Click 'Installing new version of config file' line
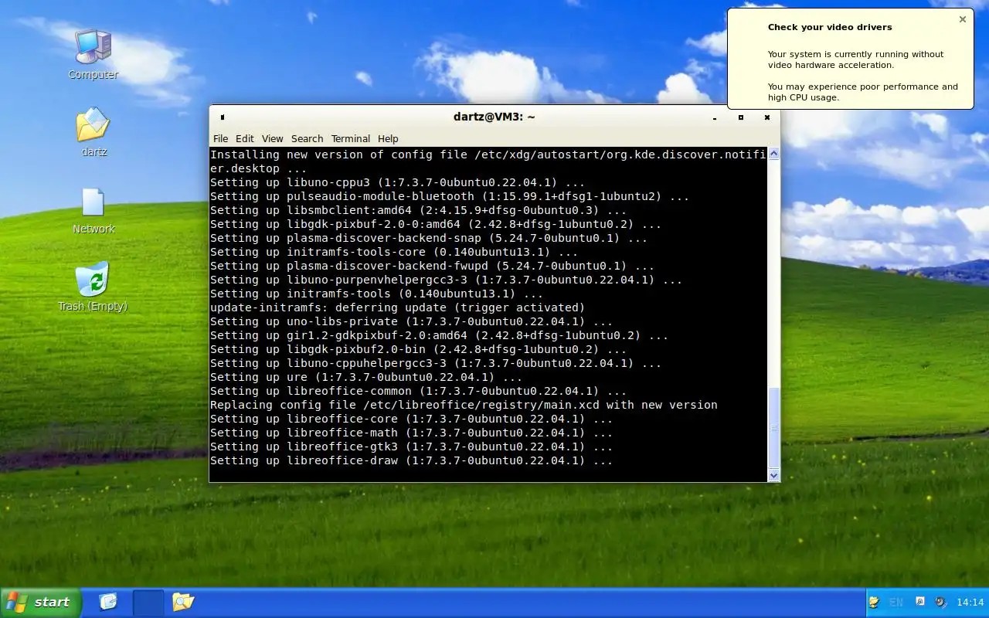The width and height of the screenshot is (989, 618). 488,154
